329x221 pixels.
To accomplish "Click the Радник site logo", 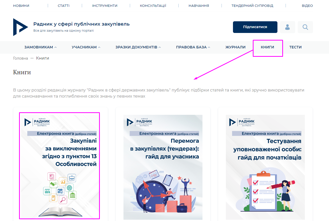I will click(x=21, y=27).
